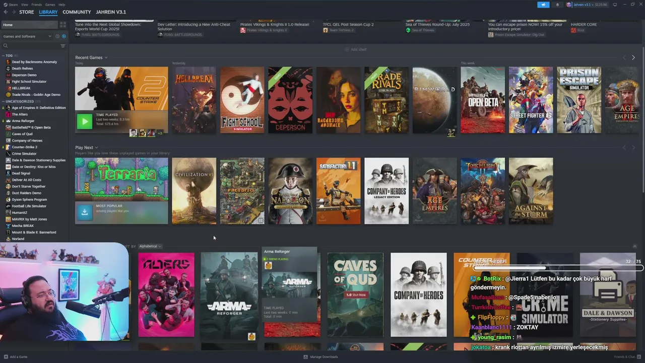Open the Games menu
Screen dimensions: 645x363
[50, 5]
